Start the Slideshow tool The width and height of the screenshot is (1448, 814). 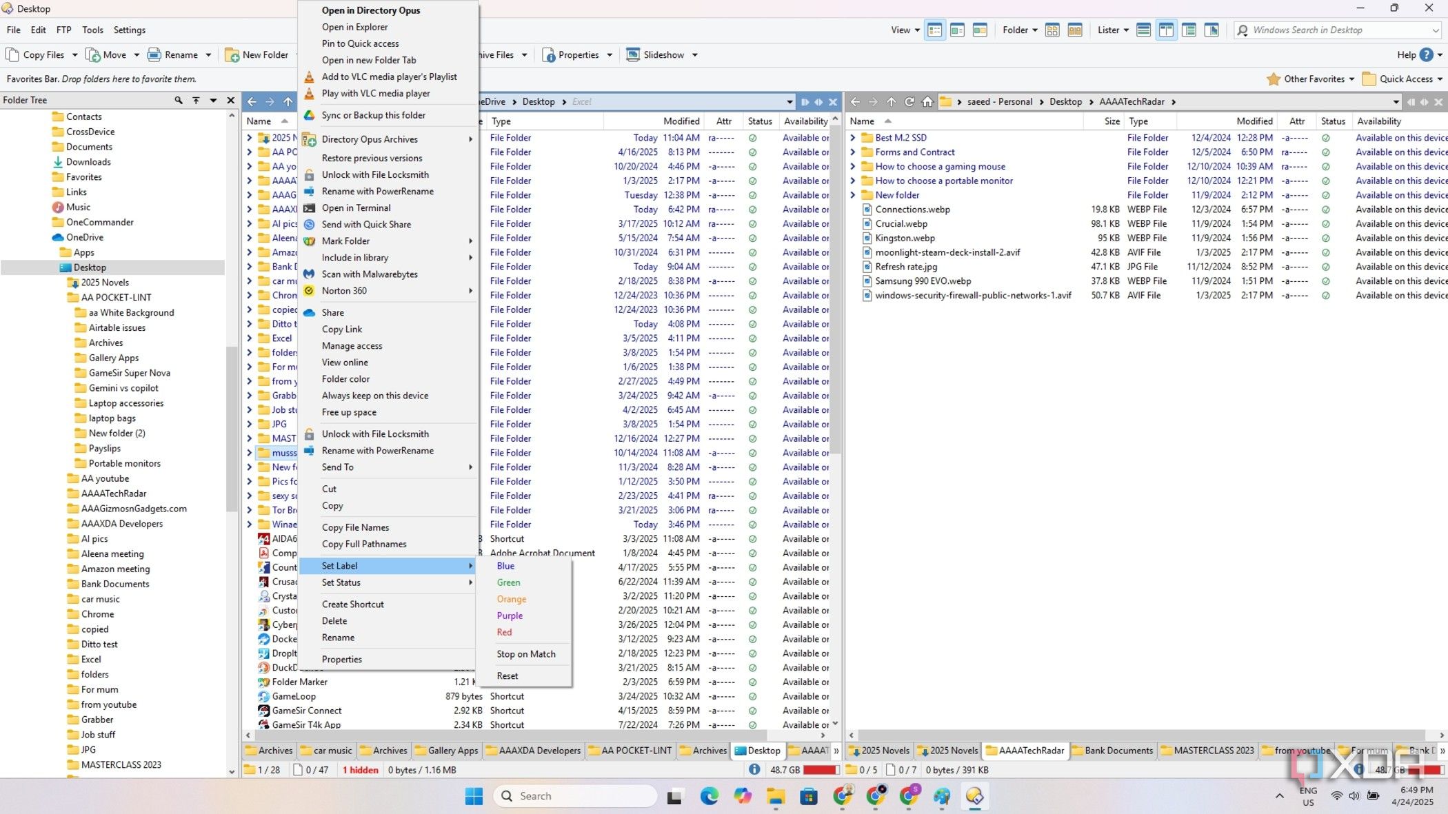tap(656, 55)
